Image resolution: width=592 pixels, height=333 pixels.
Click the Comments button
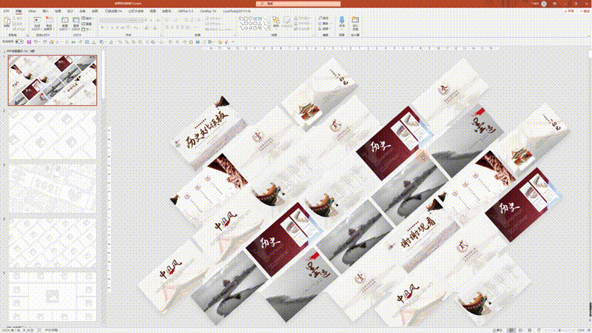pyautogui.click(x=584, y=11)
